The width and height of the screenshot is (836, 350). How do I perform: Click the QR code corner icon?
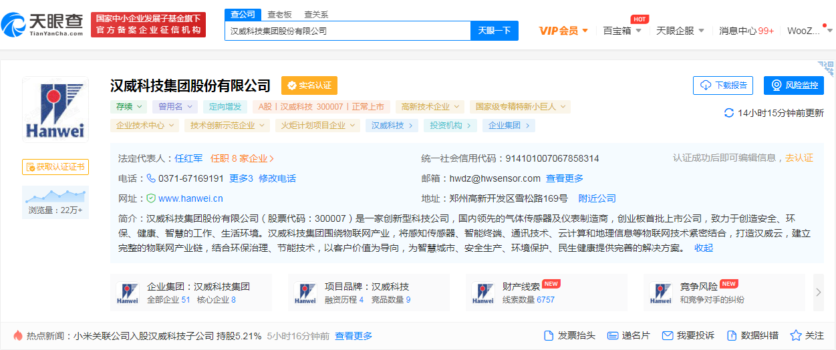coord(827,68)
